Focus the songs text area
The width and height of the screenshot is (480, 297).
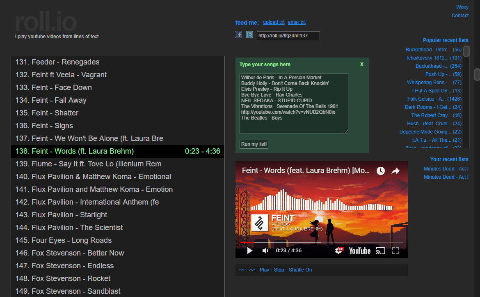(x=294, y=103)
